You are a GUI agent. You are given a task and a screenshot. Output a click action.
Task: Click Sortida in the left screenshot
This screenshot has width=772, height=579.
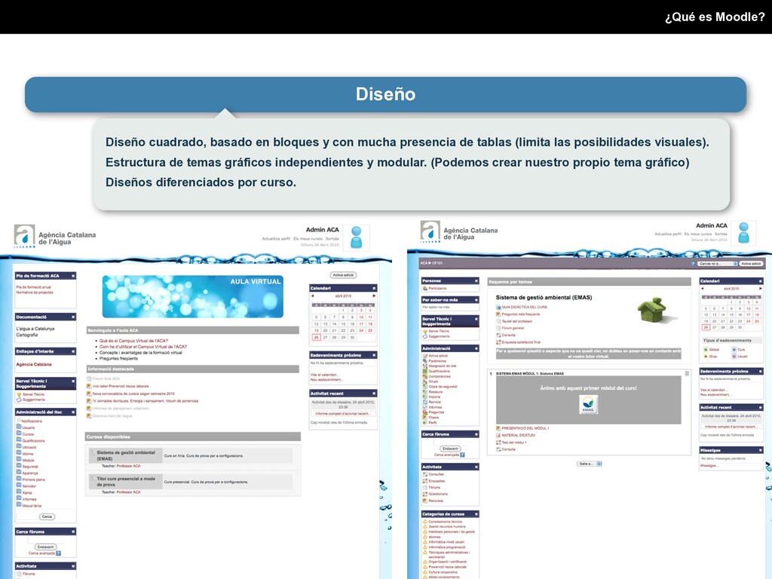[x=332, y=239]
